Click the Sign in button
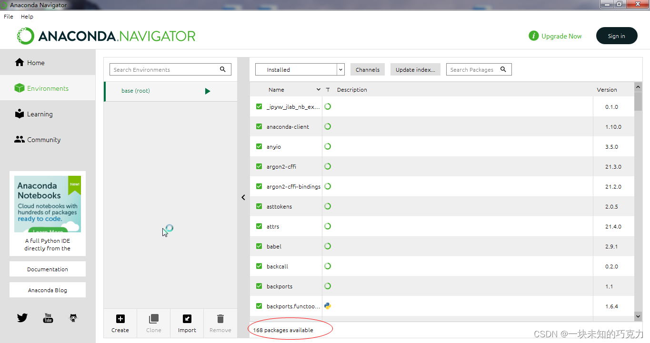This screenshot has height=343, width=650. point(617,36)
